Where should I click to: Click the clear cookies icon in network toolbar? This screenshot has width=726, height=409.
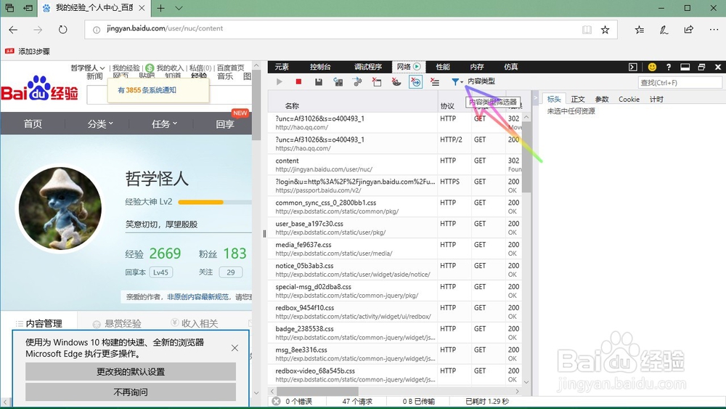[x=396, y=82]
